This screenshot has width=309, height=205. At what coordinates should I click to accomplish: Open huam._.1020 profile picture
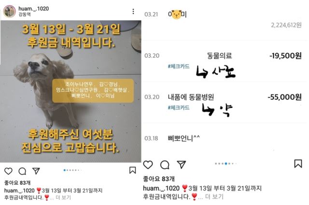tap(9, 12)
